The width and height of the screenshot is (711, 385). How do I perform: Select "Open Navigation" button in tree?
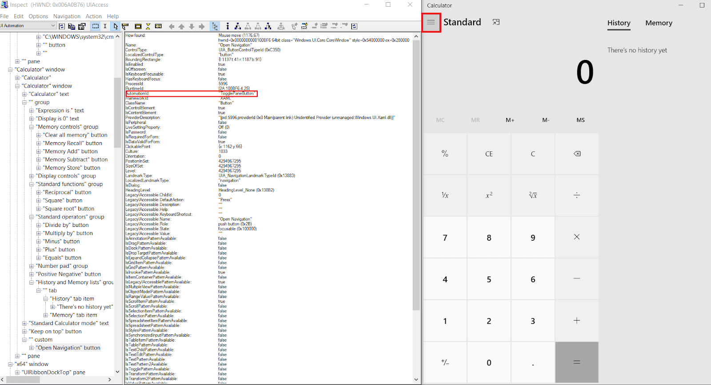[x=68, y=348]
